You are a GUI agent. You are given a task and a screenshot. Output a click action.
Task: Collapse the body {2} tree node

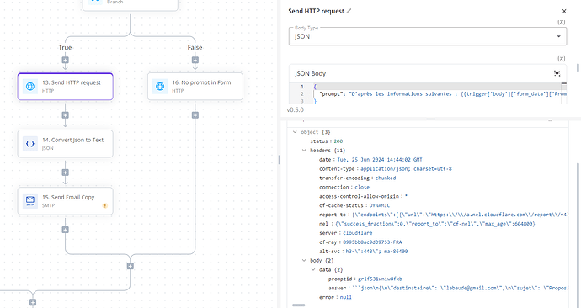coord(304,261)
